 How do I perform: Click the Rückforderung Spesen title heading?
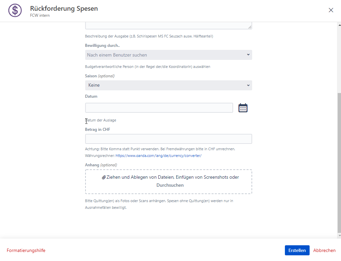64,9
